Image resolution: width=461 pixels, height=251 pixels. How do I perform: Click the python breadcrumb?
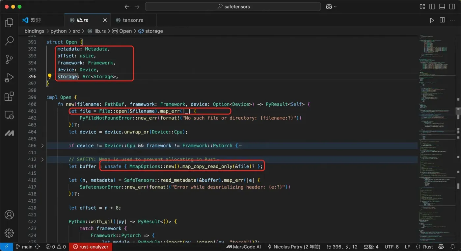[59, 31]
